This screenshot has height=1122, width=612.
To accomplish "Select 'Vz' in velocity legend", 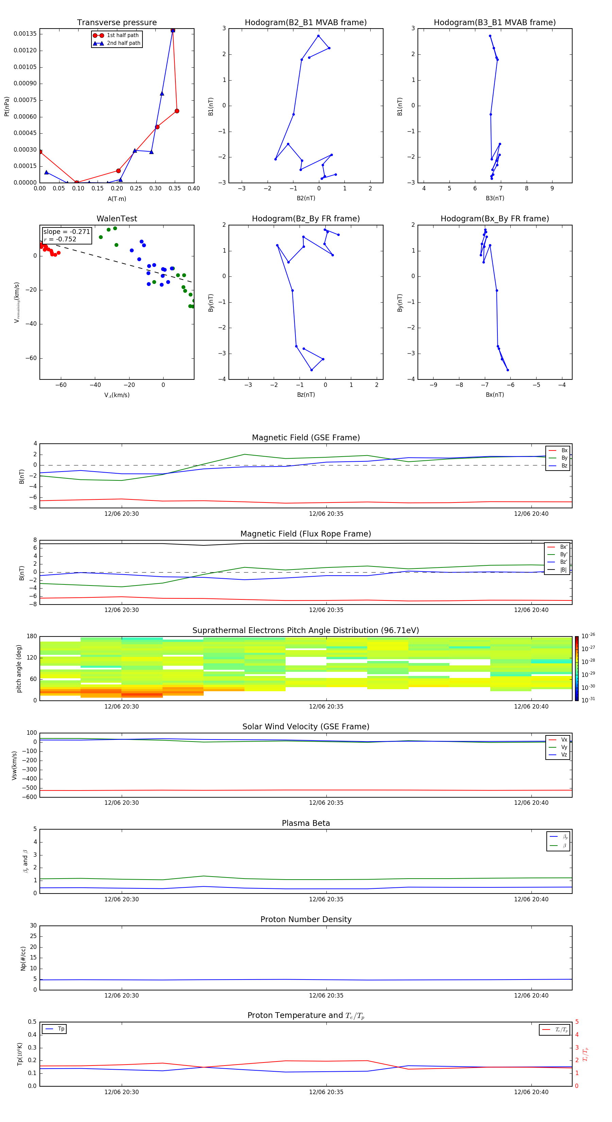I will click(558, 755).
